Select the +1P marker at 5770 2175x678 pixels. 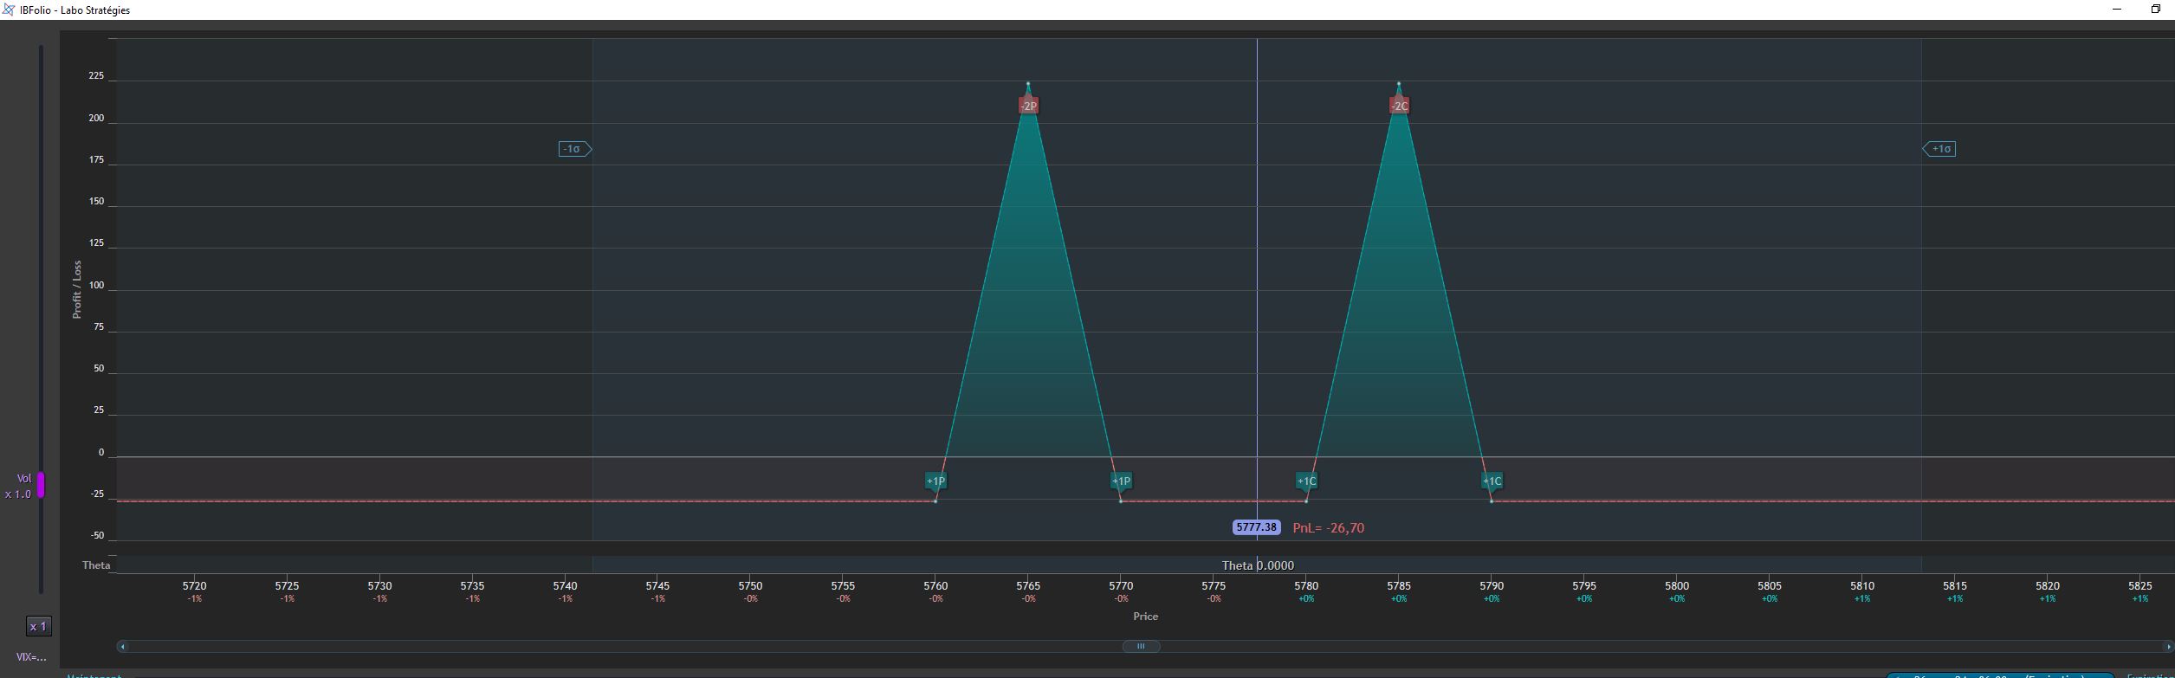coord(1121,481)
